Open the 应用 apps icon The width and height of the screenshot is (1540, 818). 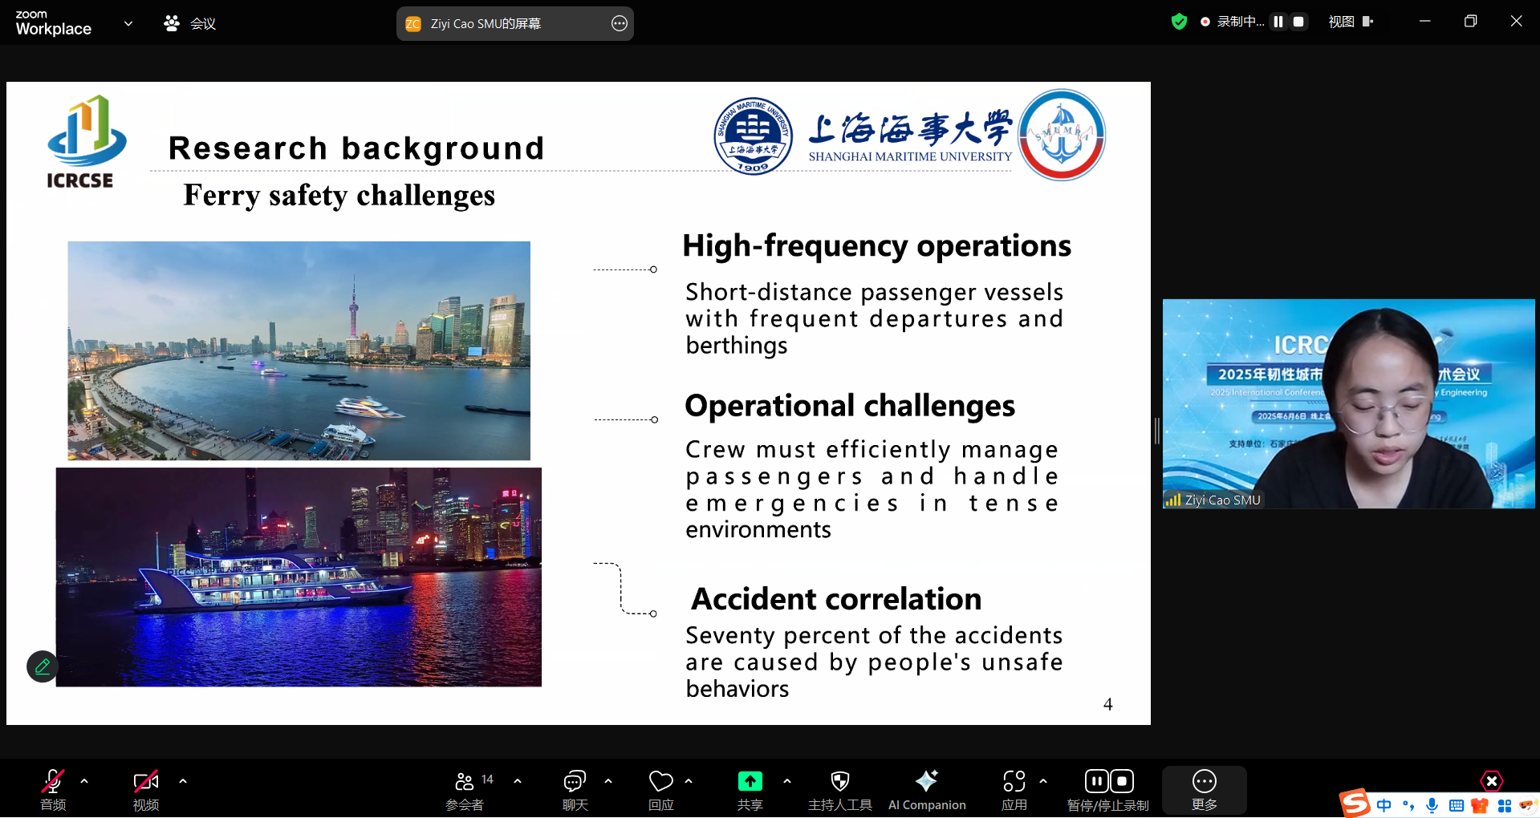click(x=1014, y=781)
